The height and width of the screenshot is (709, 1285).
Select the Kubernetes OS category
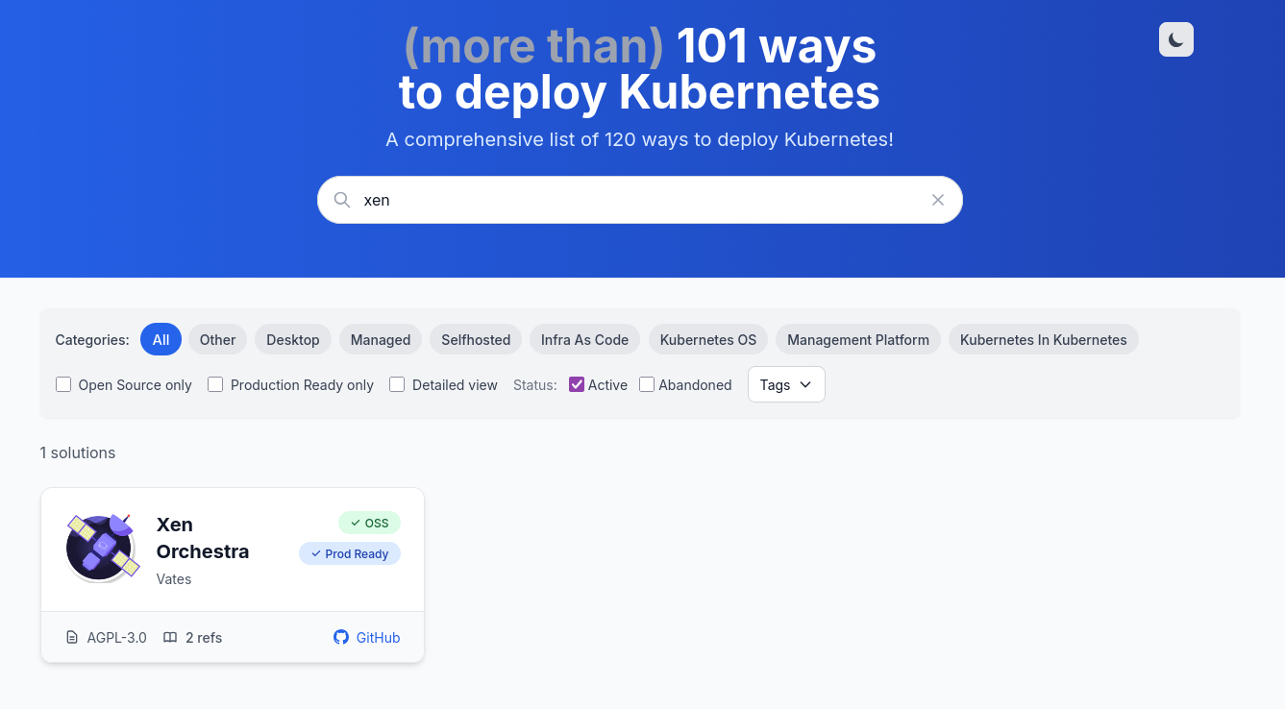[707, 339]
